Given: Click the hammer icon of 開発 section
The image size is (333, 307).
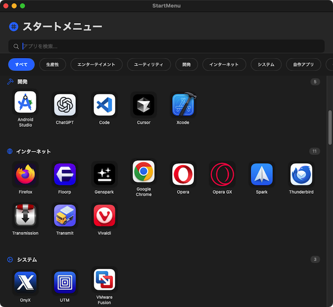Looking at the screenshot, I should 10,81.
